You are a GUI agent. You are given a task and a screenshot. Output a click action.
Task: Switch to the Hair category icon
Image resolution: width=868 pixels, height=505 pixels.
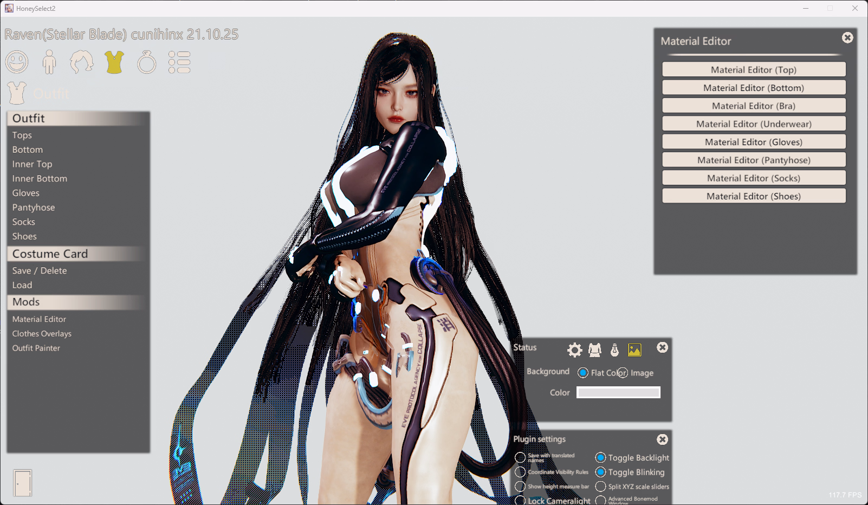pos(82,62)
